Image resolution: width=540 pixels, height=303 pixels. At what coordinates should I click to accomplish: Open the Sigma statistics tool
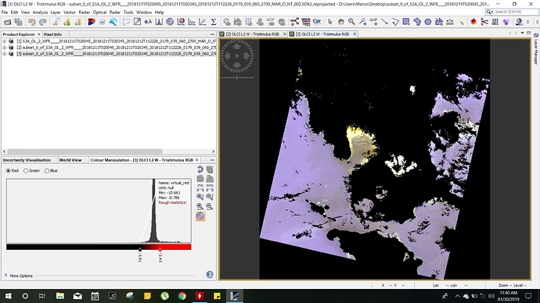pyautogui.click(x=214, y=22)
